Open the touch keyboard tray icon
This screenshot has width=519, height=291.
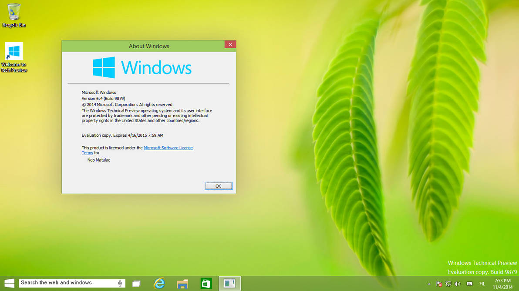(469, 284)
